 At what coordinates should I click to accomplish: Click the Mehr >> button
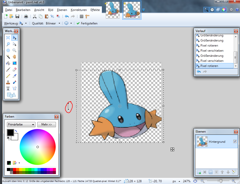(x=46, y=124)
